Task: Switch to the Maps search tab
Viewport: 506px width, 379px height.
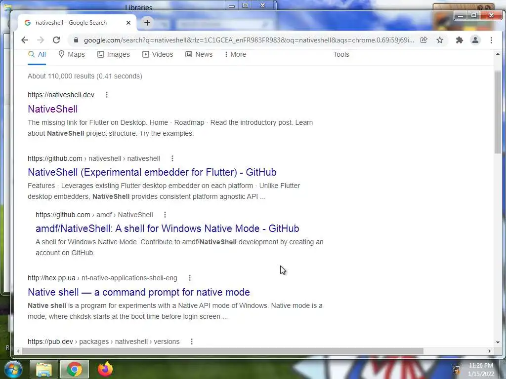Action: tap(72, 54)
